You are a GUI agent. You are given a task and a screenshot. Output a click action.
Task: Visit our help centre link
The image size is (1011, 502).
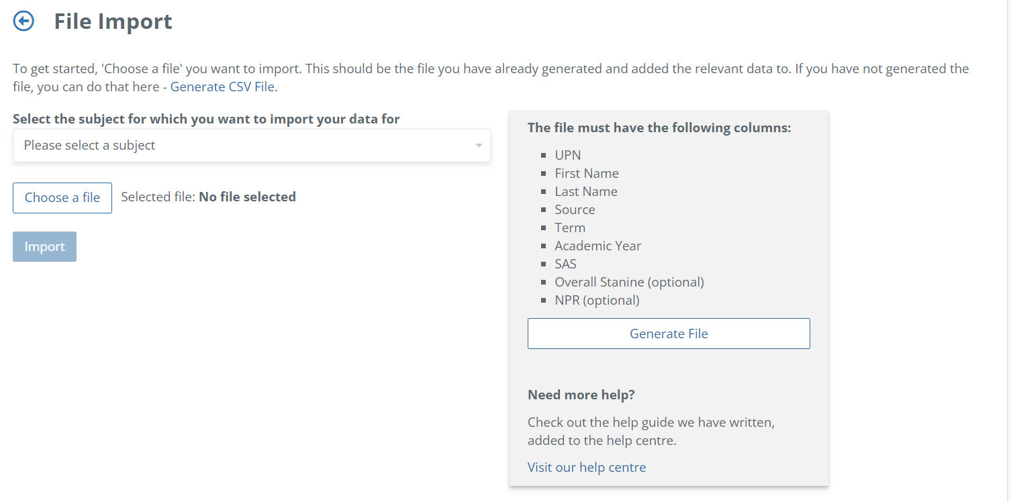tap(587, 467)
